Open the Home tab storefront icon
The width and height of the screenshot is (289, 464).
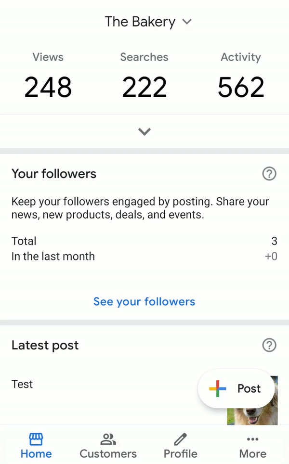(x=36, y=439)
